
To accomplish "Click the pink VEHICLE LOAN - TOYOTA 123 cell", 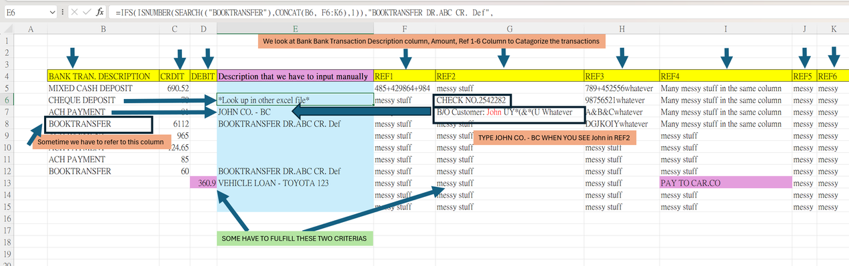I will tap(295, 183).
